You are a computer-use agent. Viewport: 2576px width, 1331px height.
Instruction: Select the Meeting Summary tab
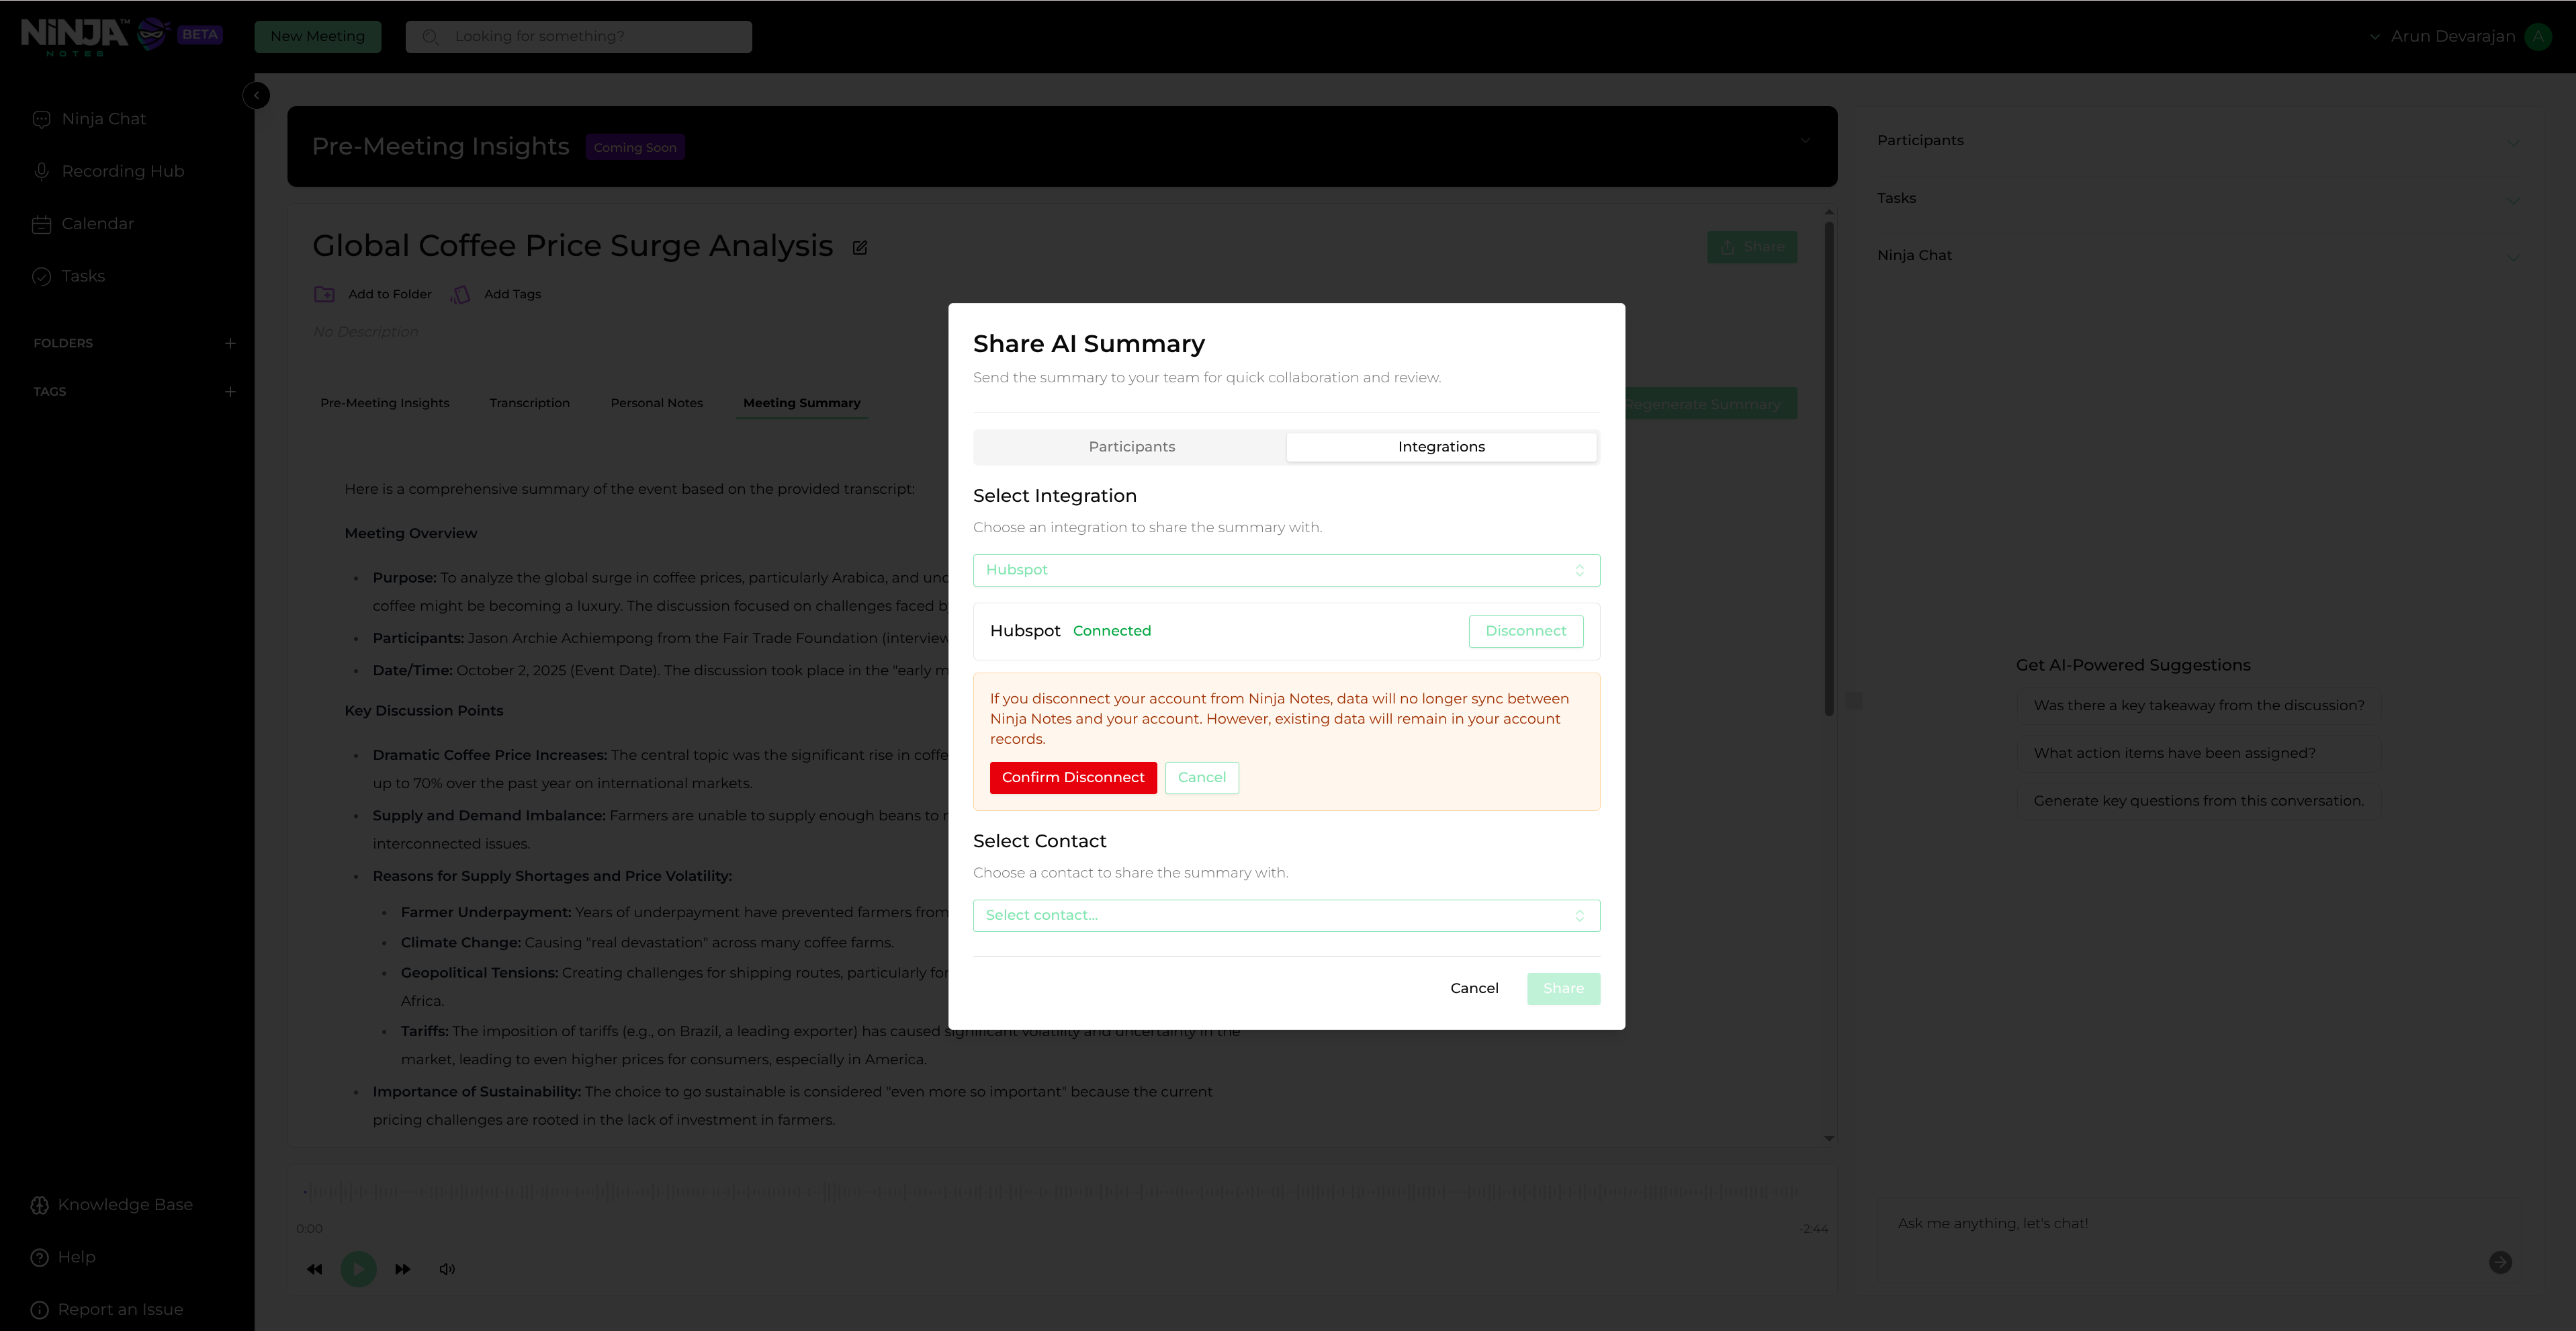[802, 403]
